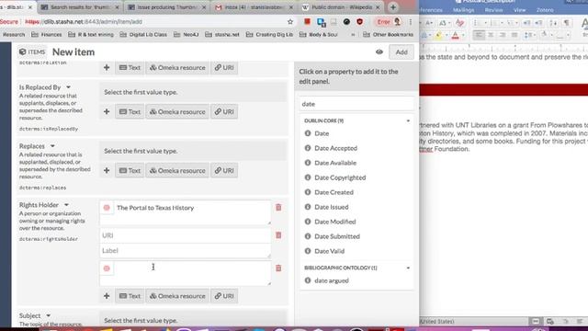Show info for Date Created property

pyautogui.click(x=308, y=192)
